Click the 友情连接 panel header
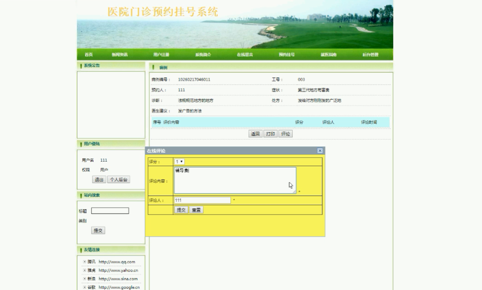The width and height of the screenshot is (482, 290). (x=111, y=249)
